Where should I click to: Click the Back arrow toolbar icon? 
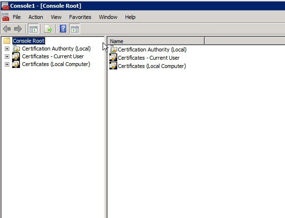7,29
